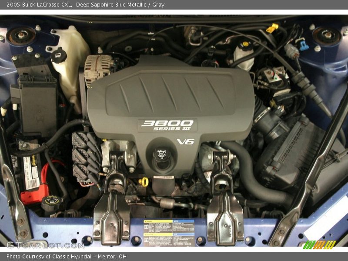Click the '2005 Buick LaCrosse CXL' title text
Viewport: 348px width, 261px height.
[39, 5]
